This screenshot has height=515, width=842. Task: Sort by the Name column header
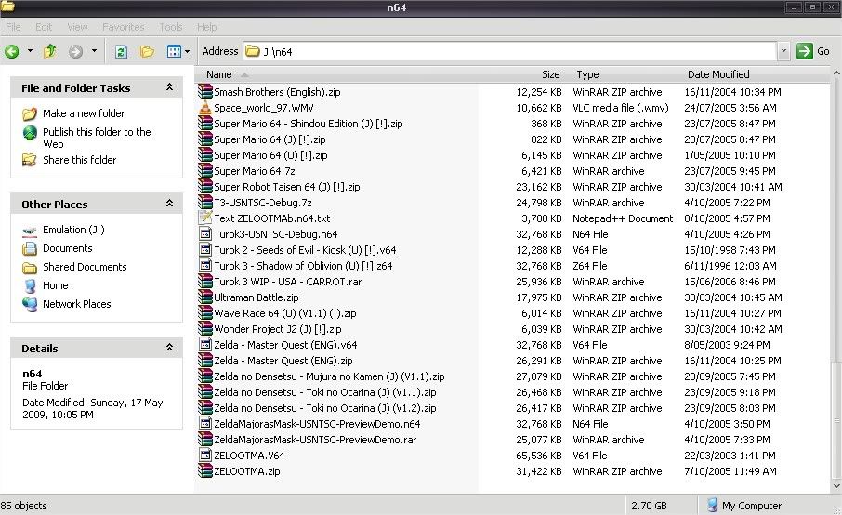point(219,74)
